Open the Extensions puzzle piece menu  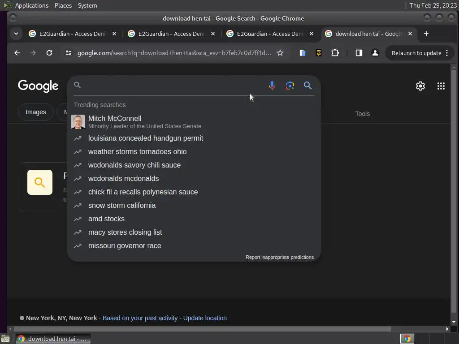coord(335,53)
